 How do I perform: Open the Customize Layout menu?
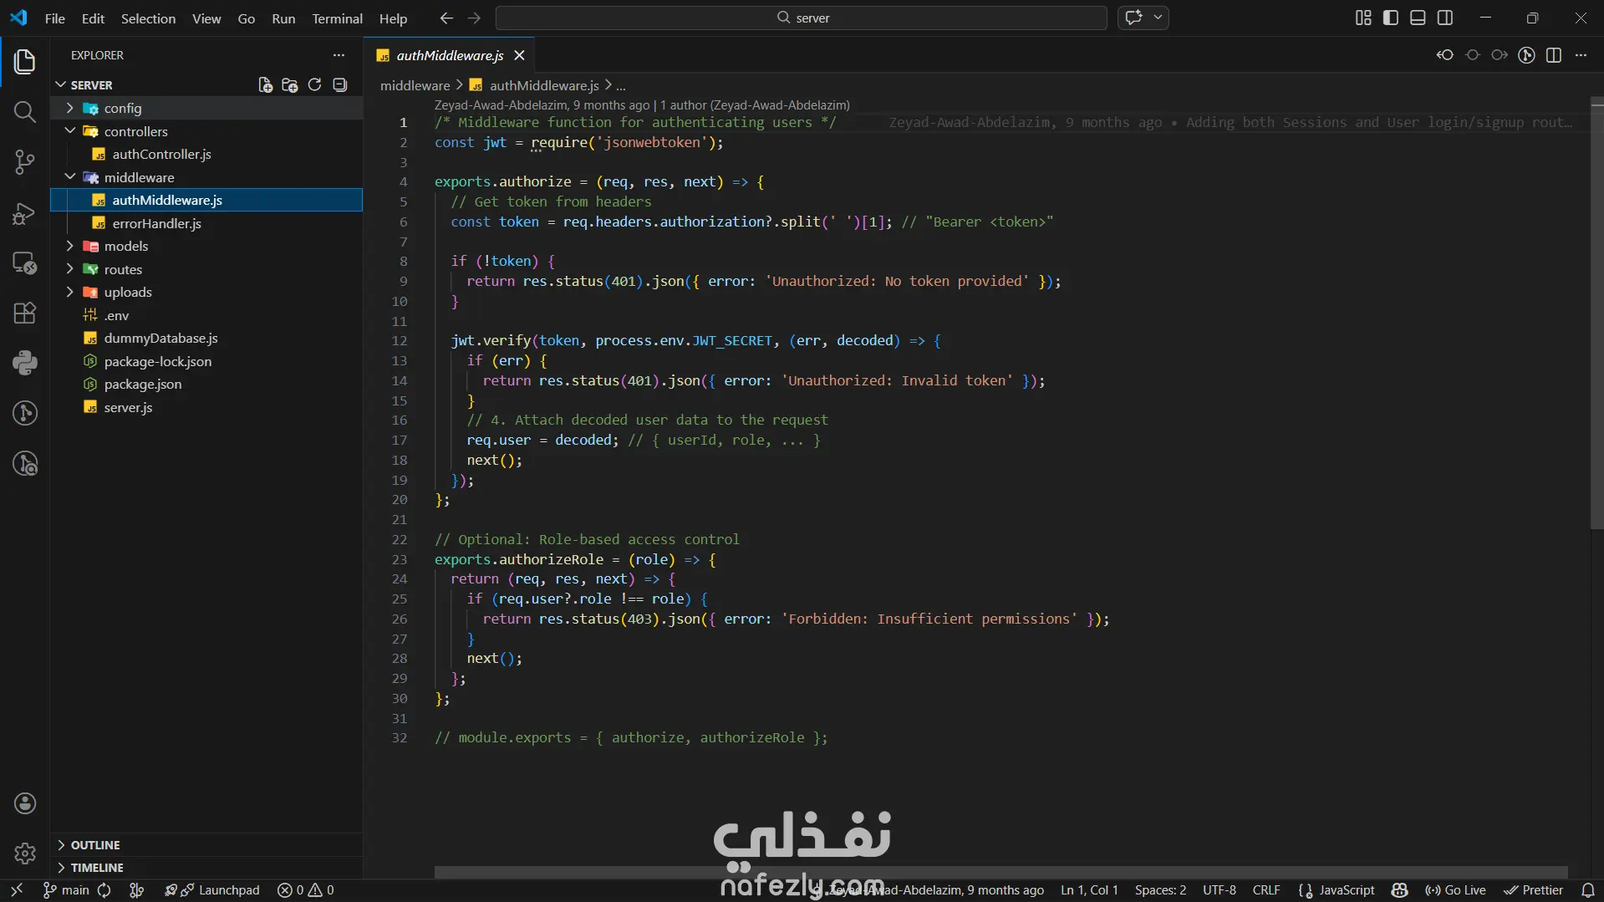(x=1363, y=18)
